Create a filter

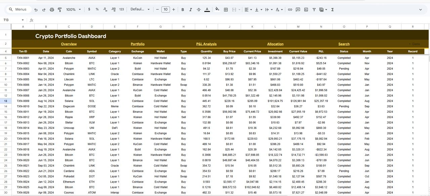click(314, 9)
